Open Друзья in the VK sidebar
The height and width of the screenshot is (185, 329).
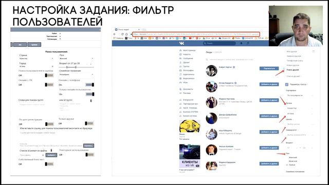(185, 62)
